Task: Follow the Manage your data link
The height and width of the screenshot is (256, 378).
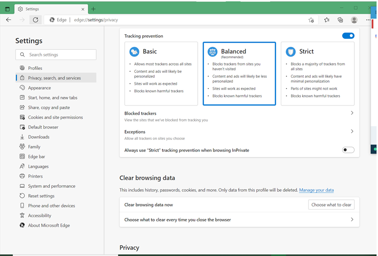Action: tap(316, 190)
